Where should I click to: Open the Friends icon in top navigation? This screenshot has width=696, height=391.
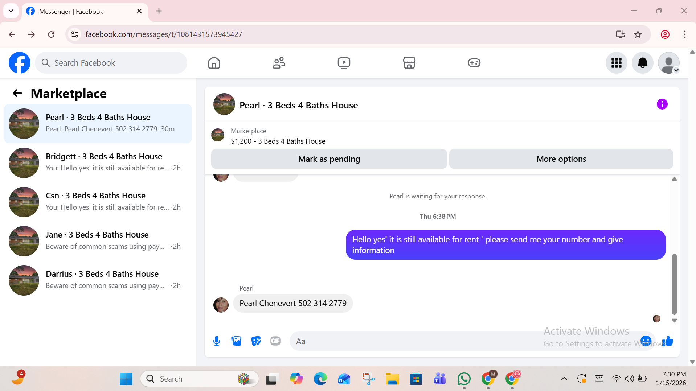tap(279, 63)
